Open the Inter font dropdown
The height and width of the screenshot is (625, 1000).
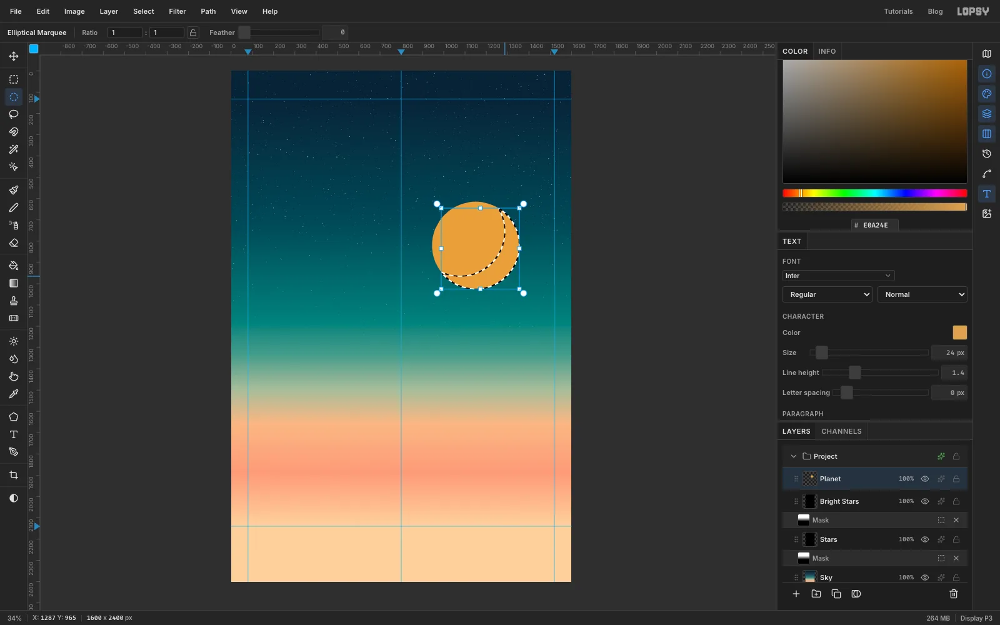(x=838, y=276)
